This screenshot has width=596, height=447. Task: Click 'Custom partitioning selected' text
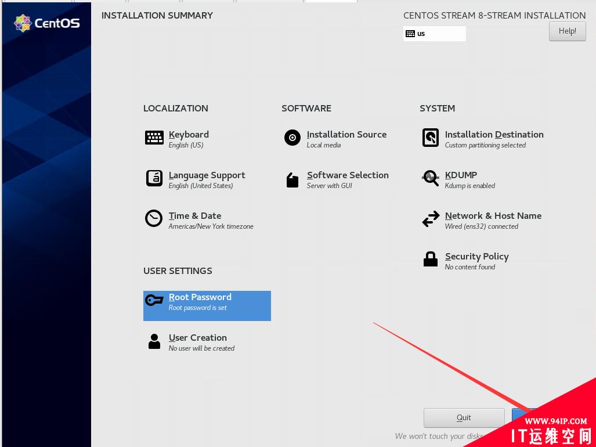click(485, 145)
